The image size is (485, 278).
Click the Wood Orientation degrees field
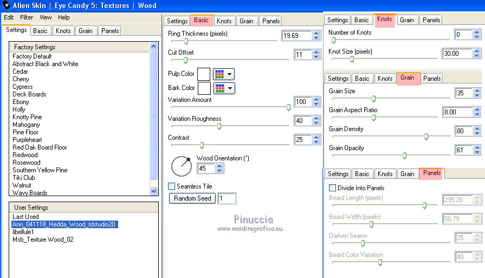(206, 168)
